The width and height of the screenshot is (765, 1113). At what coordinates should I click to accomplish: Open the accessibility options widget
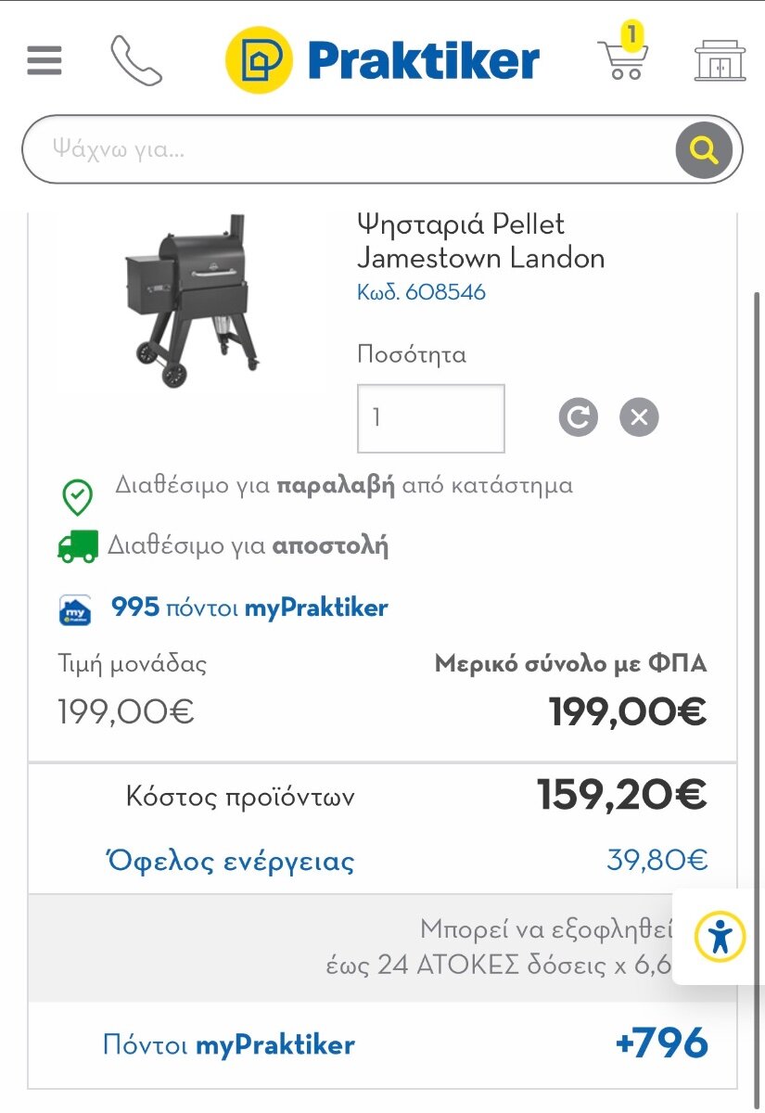(x=720, y=936)
